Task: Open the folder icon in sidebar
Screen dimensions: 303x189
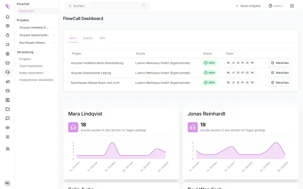Action: coord(8,109)
